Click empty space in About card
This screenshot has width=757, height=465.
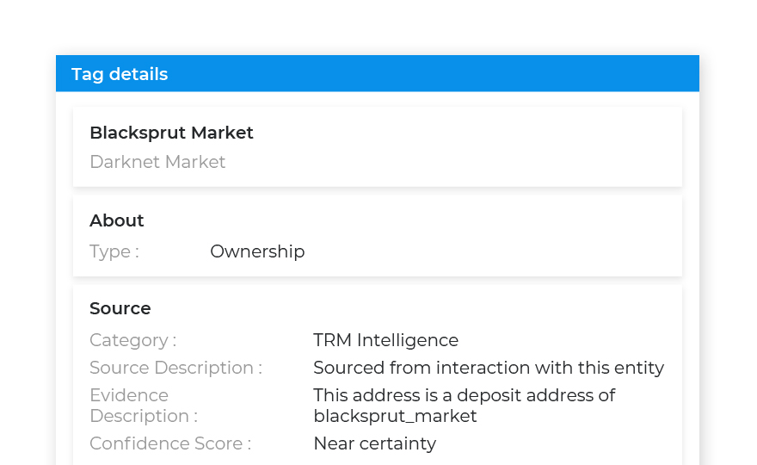click(483, 237)
